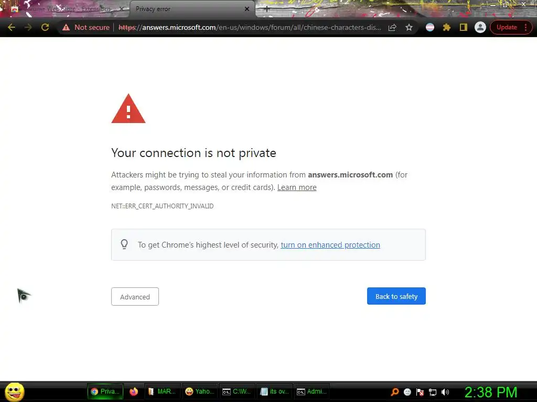537x402 pixels.
Task: Open the Yaho... taskbar window
Action: point(200,392)
